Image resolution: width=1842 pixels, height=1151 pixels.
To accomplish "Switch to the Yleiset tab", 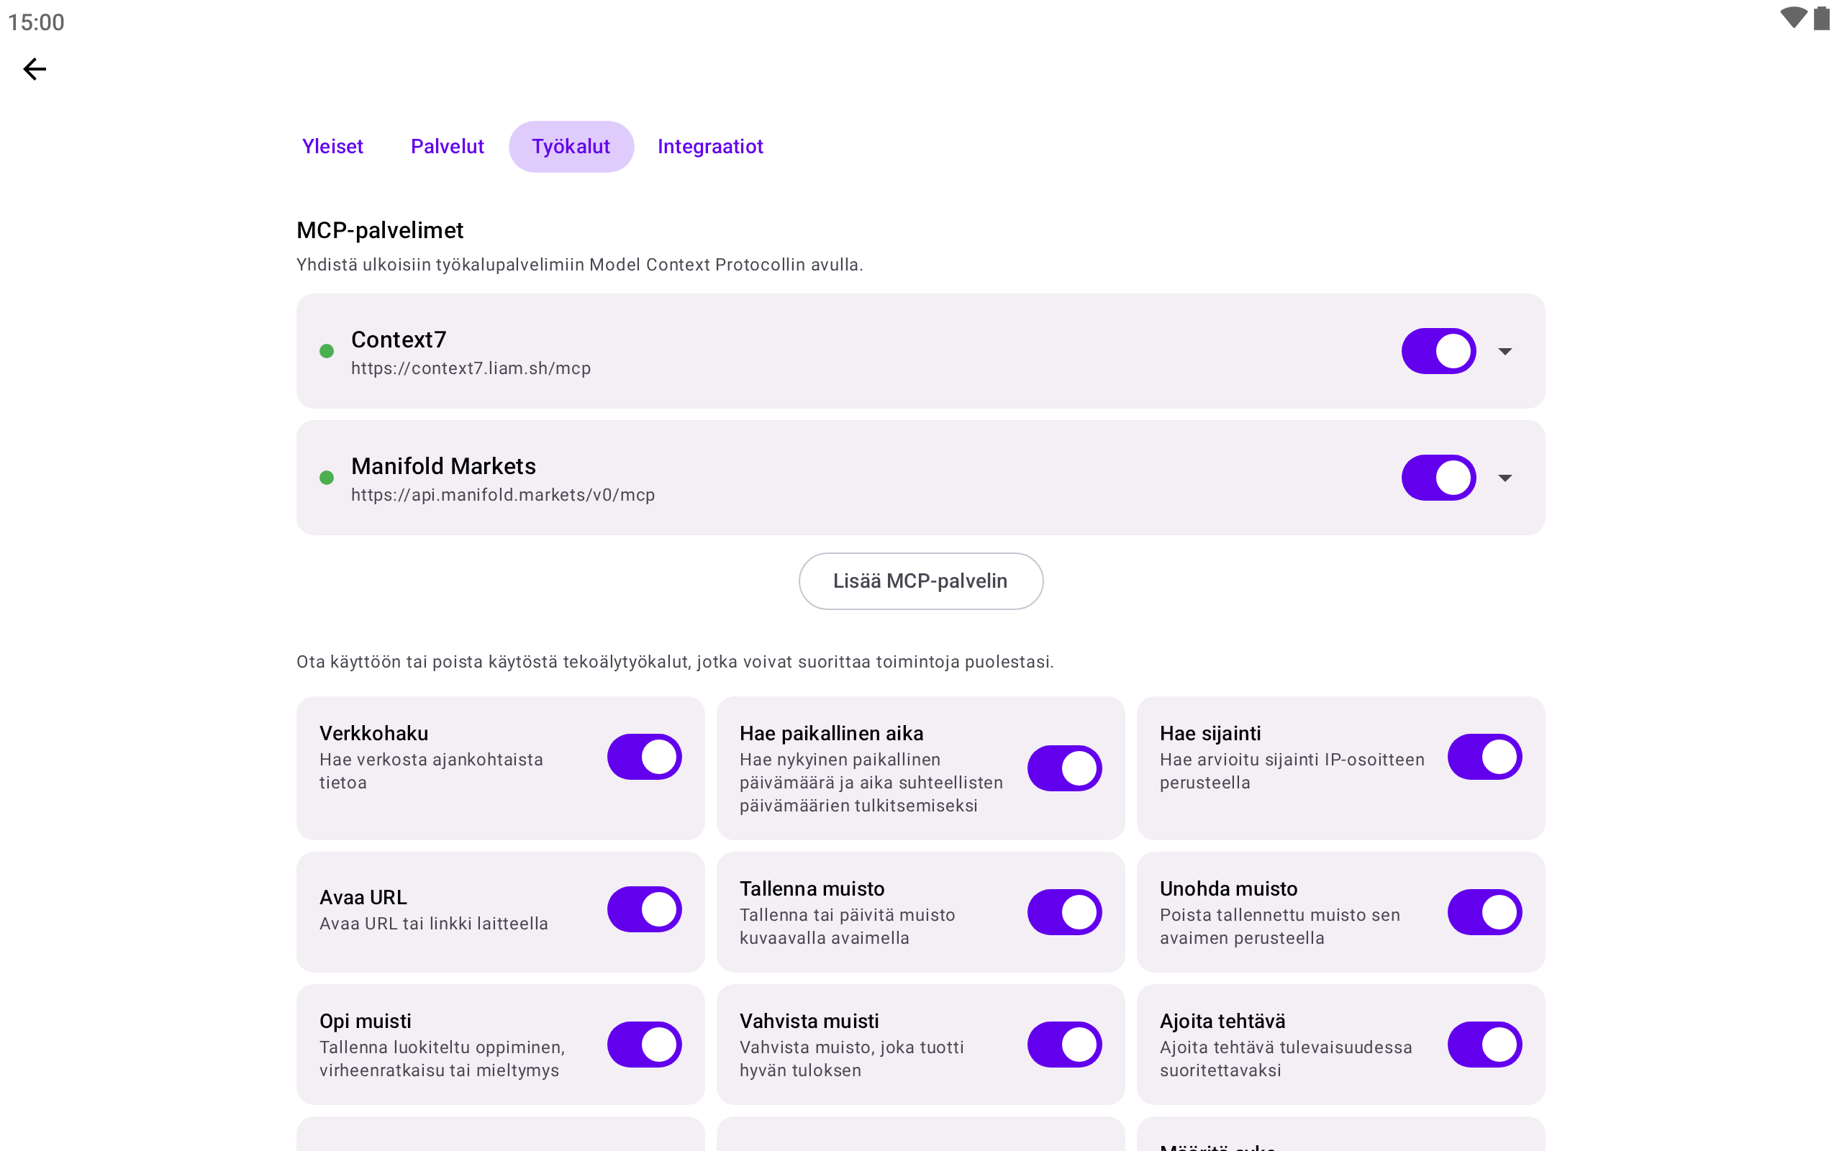I will [x=332, y=146].
